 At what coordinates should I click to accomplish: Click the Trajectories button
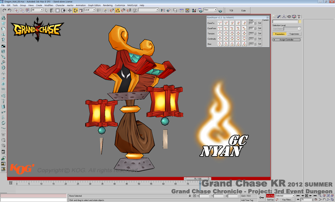coord(294,34)
